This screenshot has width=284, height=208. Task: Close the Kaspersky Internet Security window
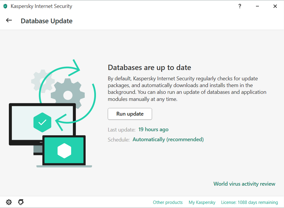tap(275, 6)
